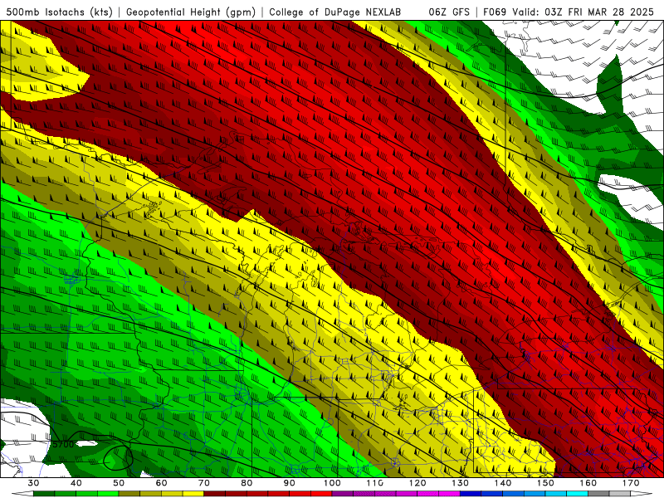Click the '40' label on the legend
The height and width of the screenshot is (498, 664).
(76, 483)
